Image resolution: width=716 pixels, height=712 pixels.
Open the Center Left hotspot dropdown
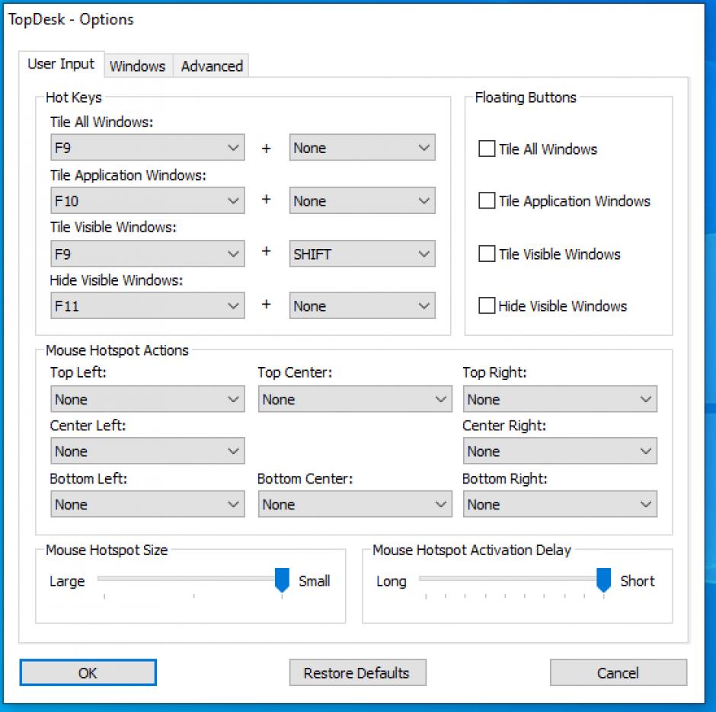coord(148,451)
